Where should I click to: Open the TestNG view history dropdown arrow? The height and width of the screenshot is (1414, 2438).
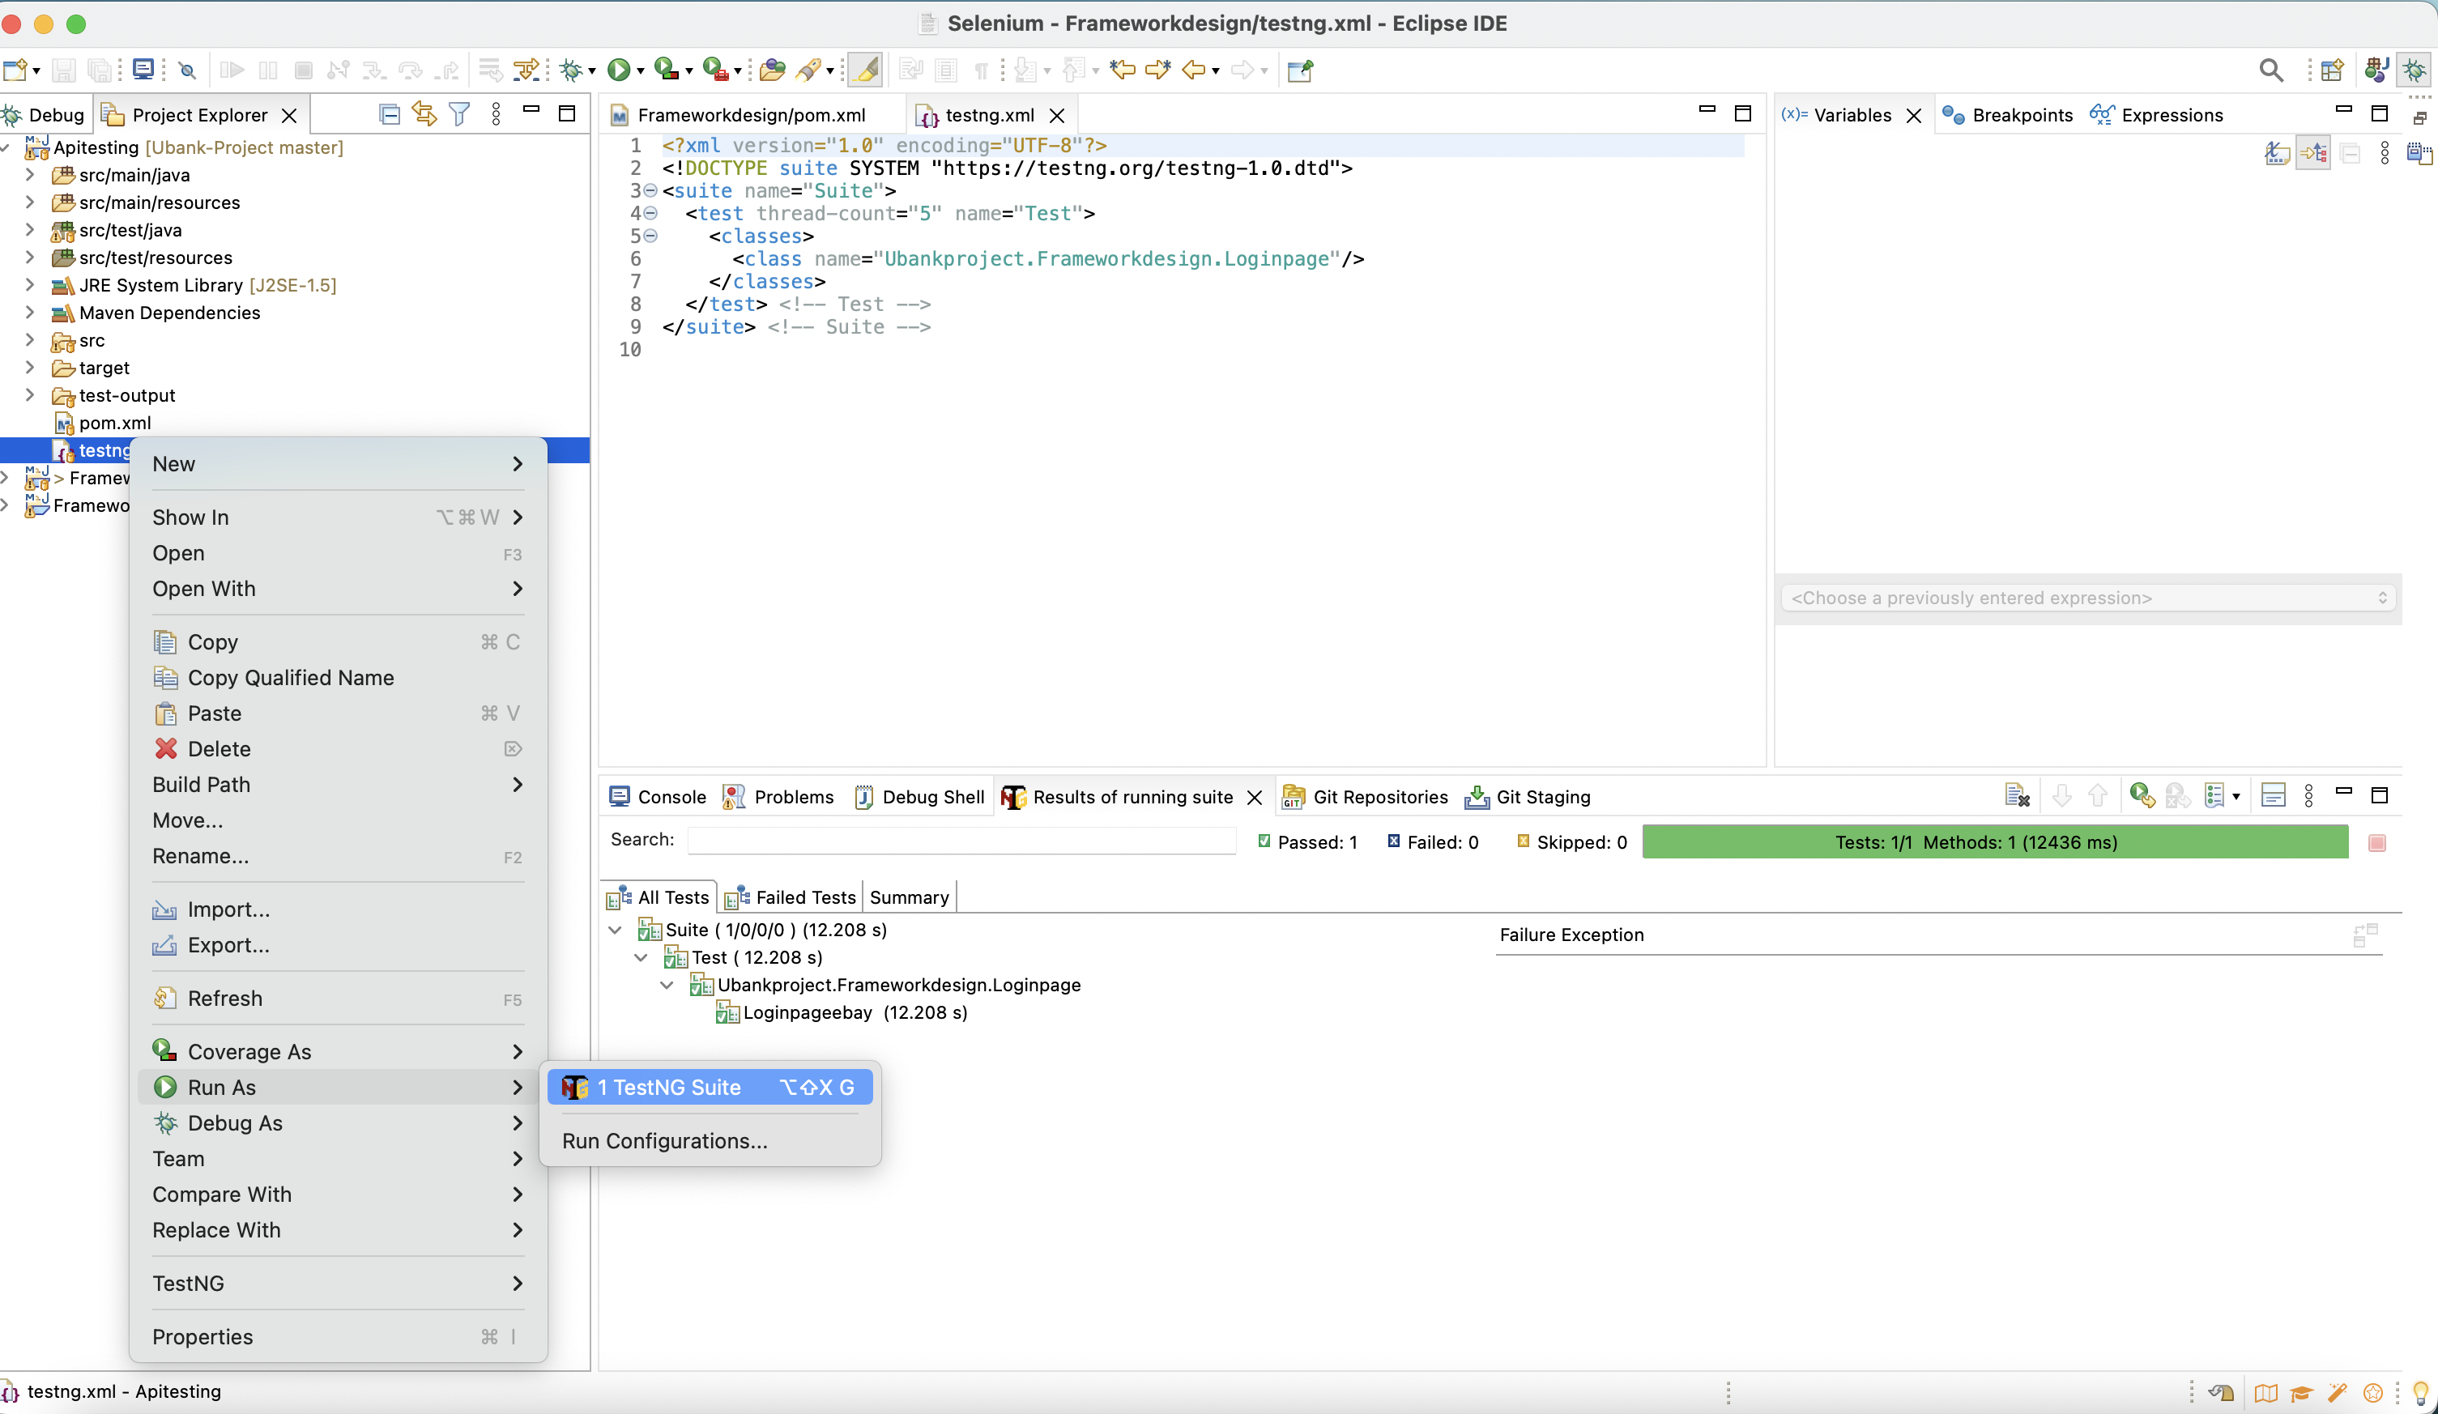2236,797
